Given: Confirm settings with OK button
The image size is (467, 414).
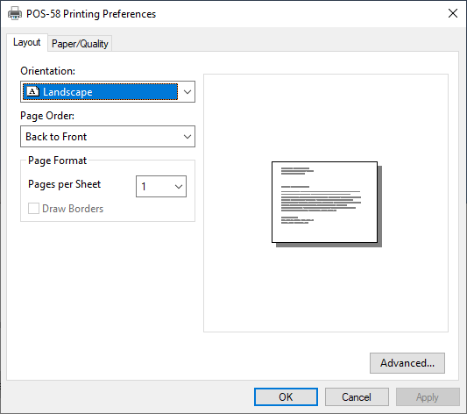Looking at the screenshot, I should pos(286,397).
